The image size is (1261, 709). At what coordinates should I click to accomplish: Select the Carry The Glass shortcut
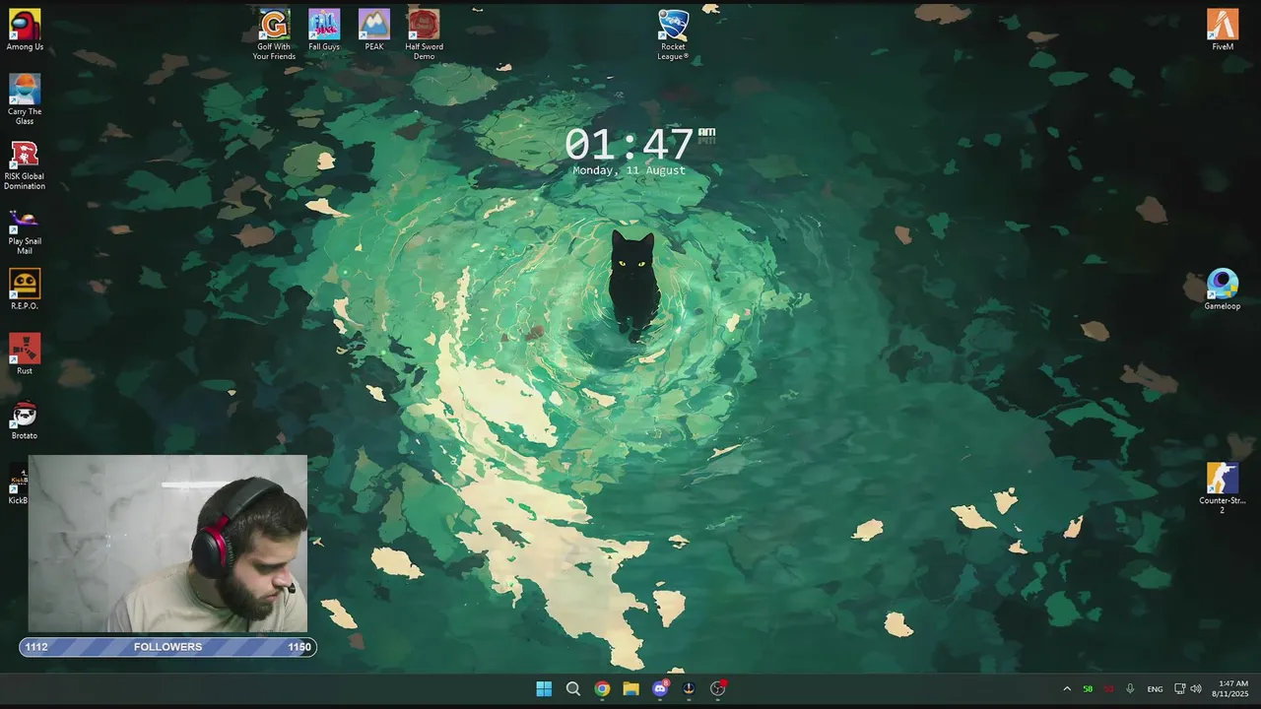(x=25, y=98)
